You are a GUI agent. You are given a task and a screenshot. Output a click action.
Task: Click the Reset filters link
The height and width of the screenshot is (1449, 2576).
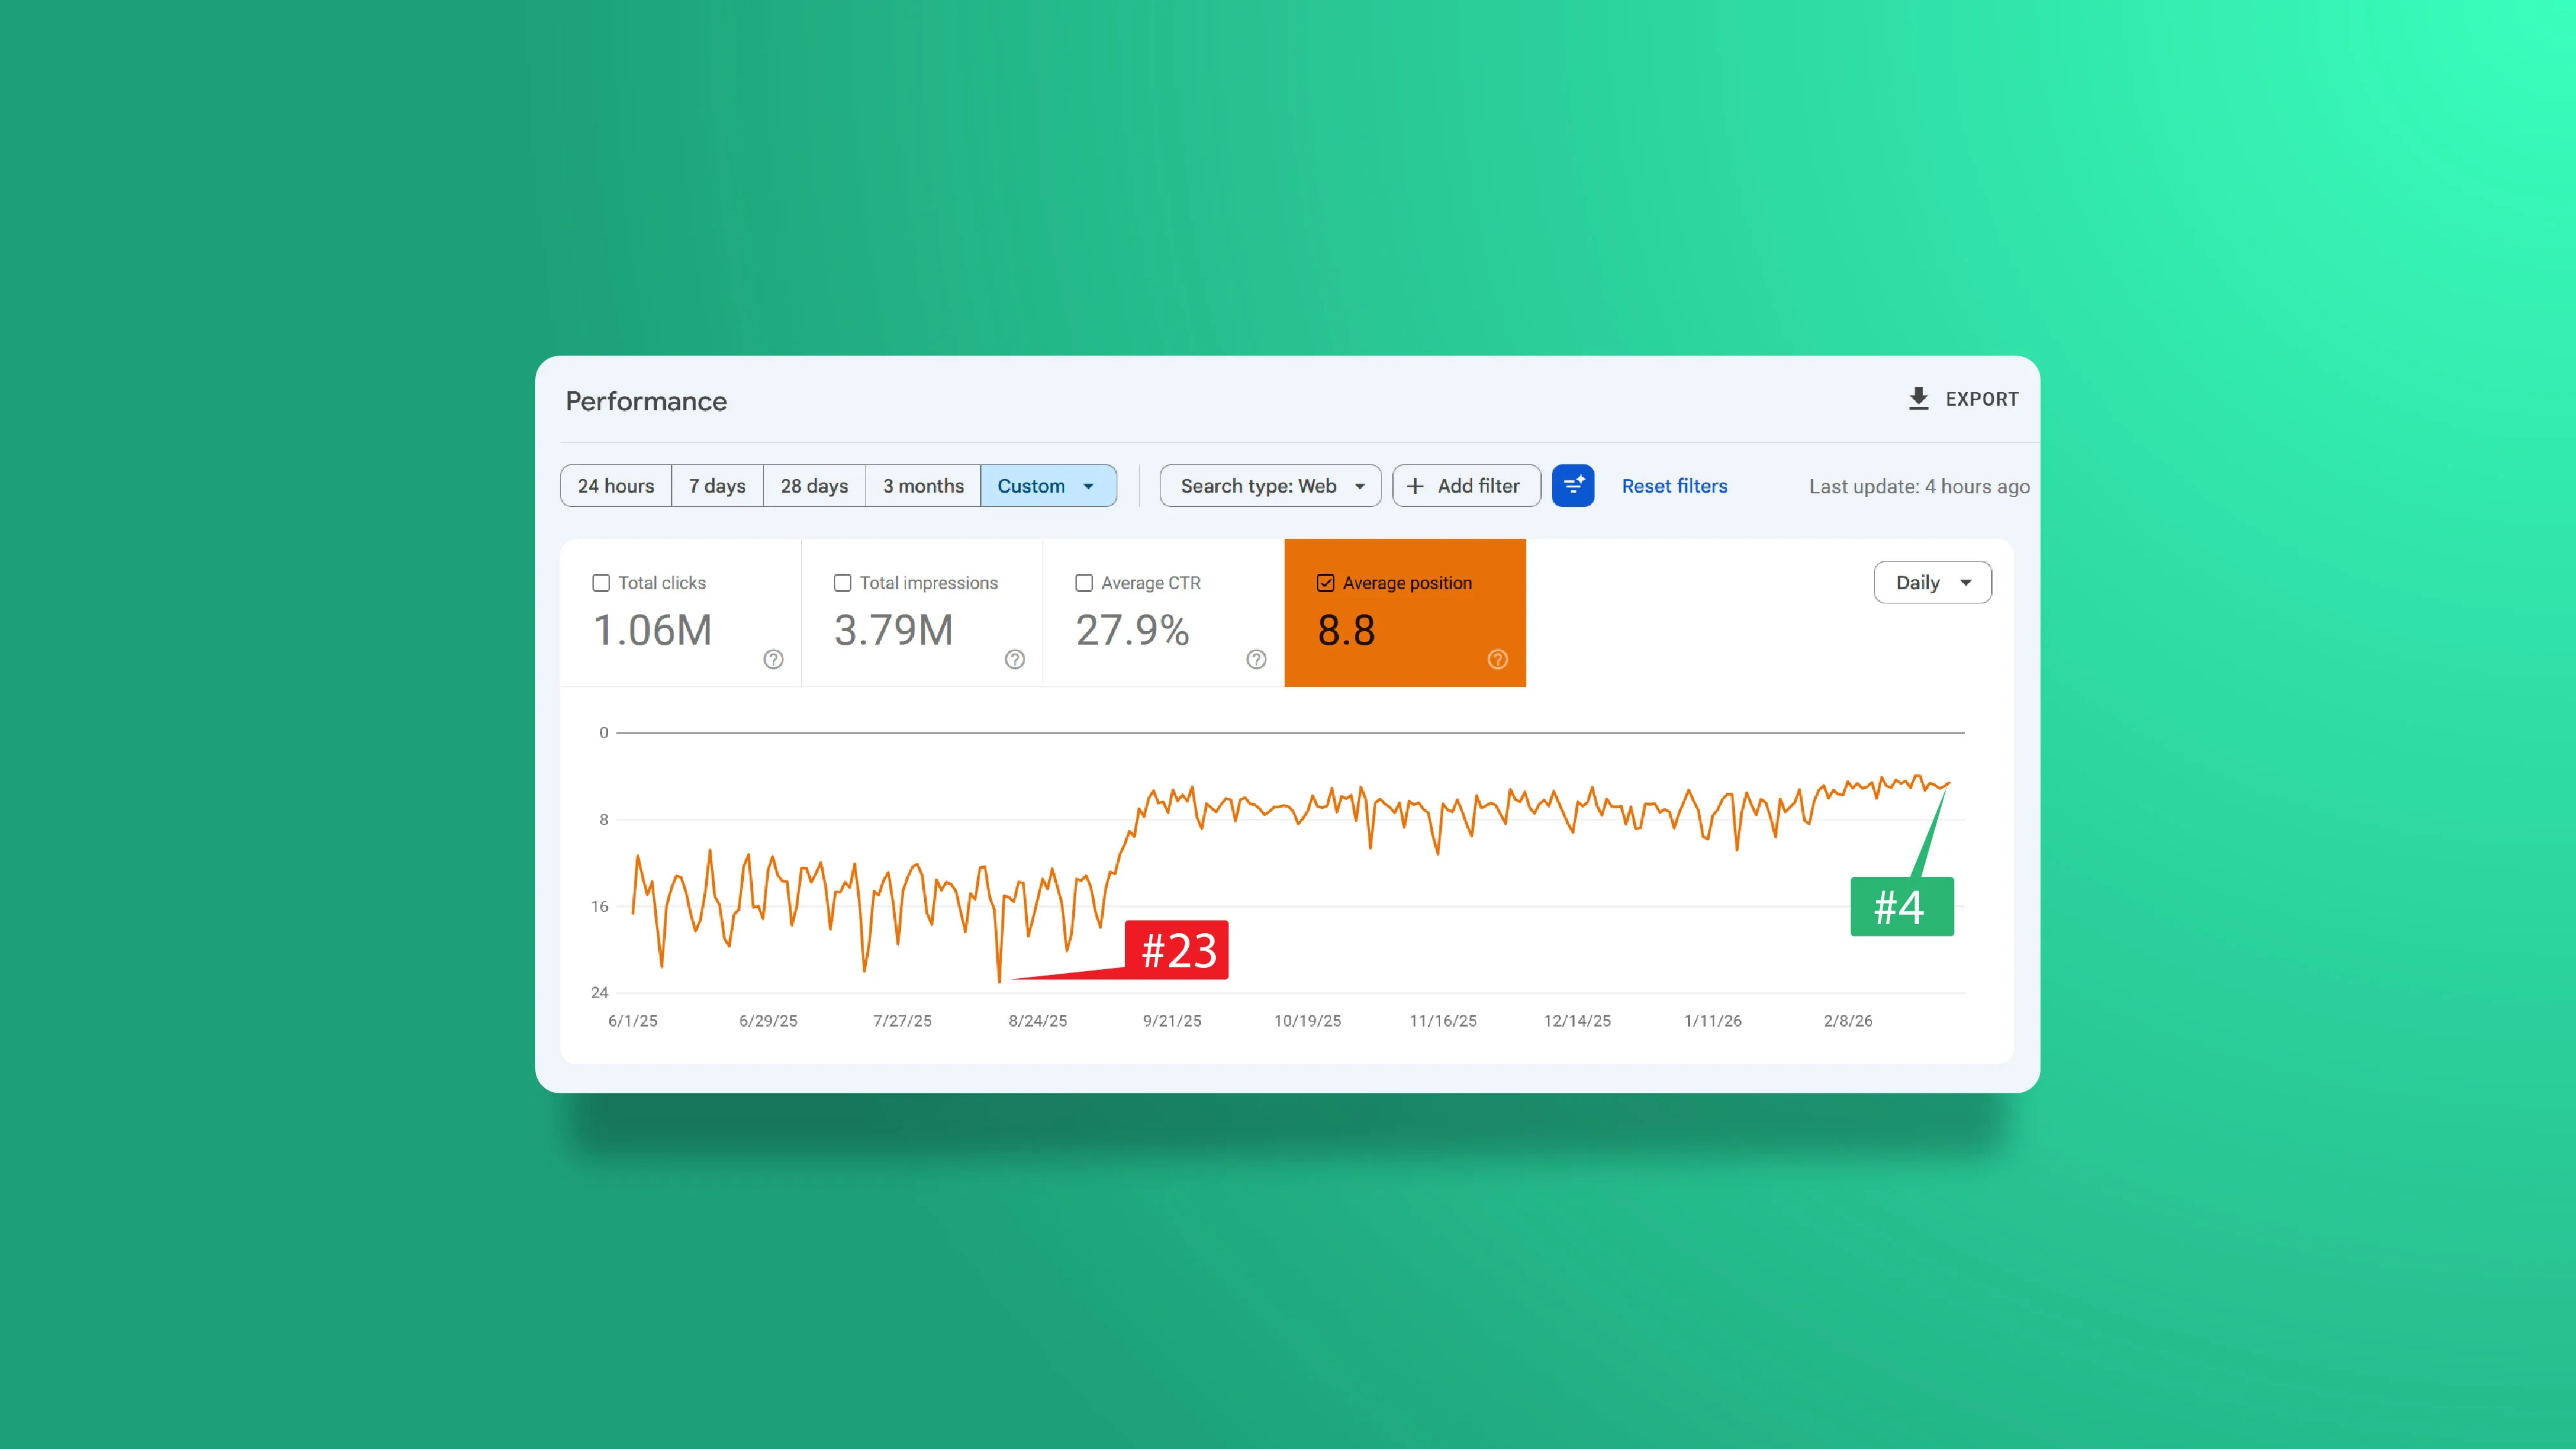[x=1674, y=485]
